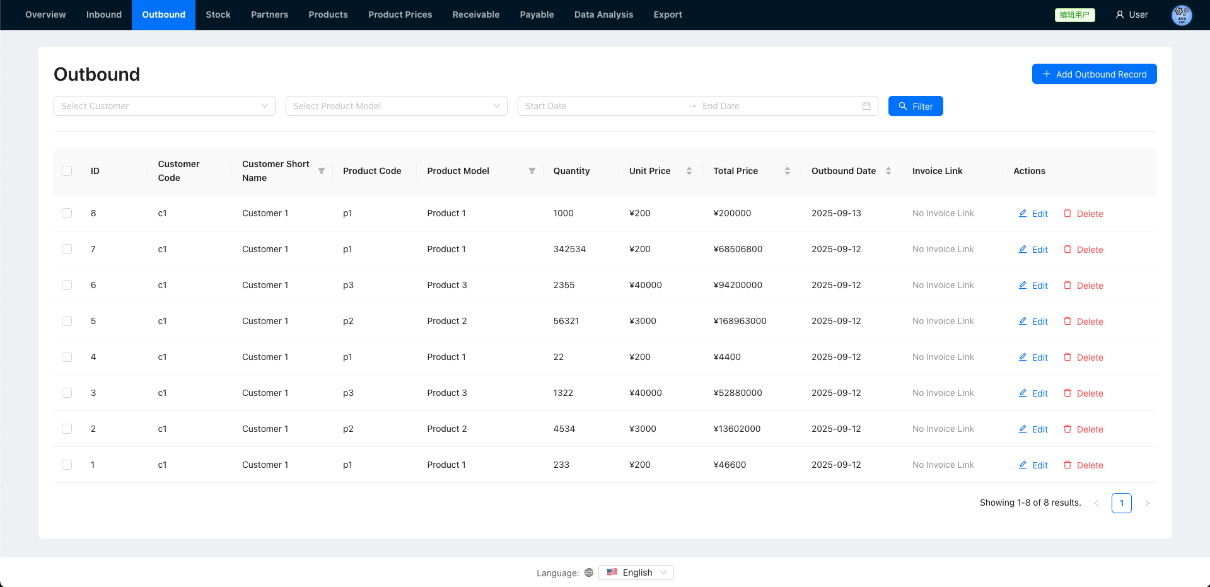Open the English language selector
Viewport: 1210px width, 587px height.
(636, 572)
